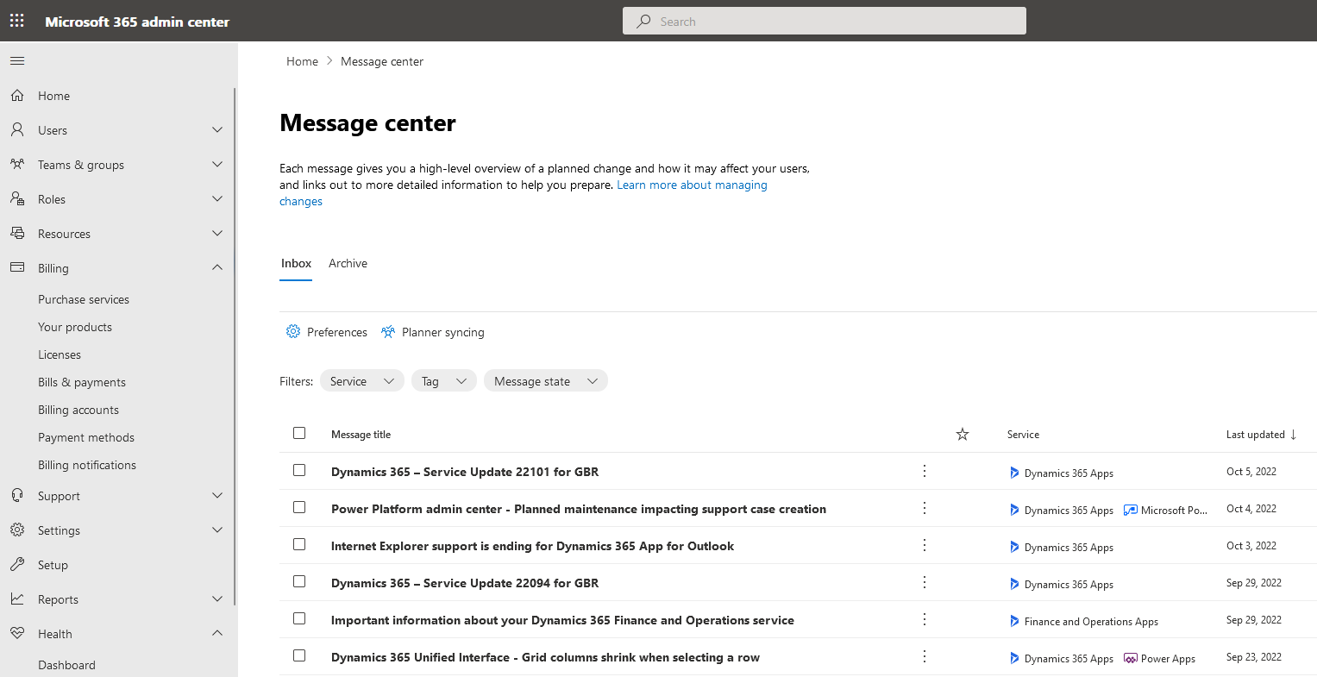
Task: Click the Dynamics 365 Apps service icon
Action: [1014, 472]
